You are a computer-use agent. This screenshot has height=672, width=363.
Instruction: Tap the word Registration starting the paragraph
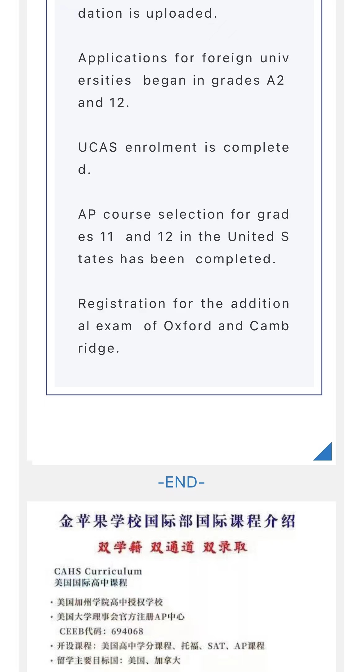coord(122,304)
